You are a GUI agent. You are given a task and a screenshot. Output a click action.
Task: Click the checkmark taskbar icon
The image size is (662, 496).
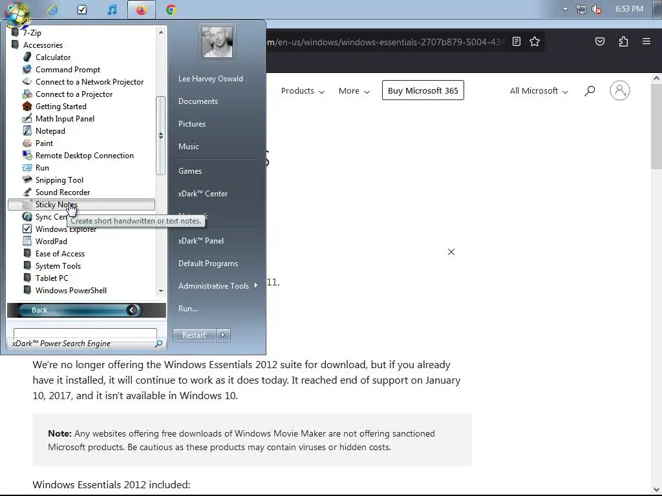click(x=82, y=9)
